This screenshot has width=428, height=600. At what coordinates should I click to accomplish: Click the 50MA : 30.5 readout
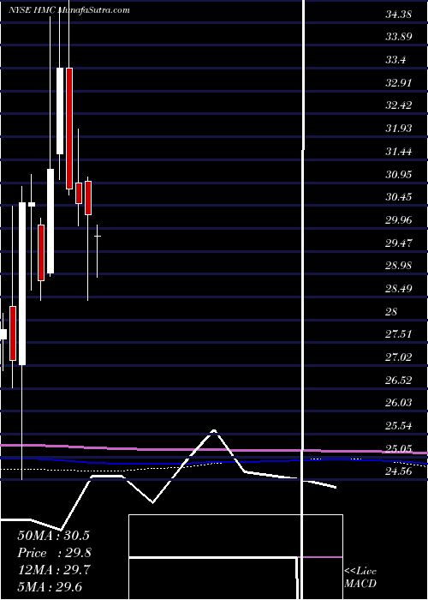coord(53,535)
